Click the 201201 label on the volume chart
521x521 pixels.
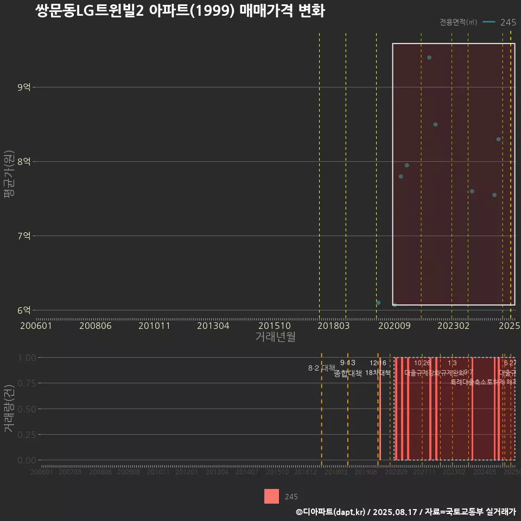pyautogui.click(x=187, y=472)
